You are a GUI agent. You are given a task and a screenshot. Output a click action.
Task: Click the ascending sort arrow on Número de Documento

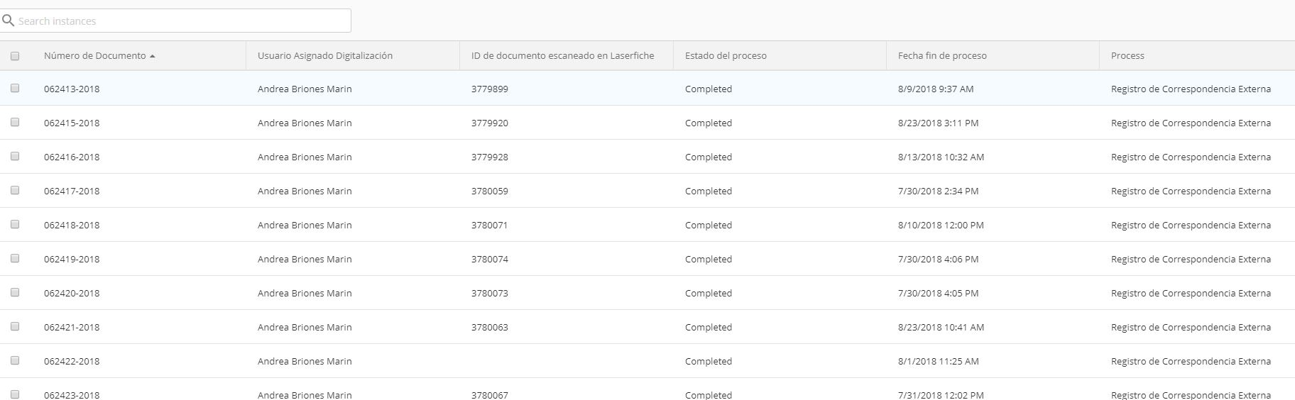tap(153, 56)
